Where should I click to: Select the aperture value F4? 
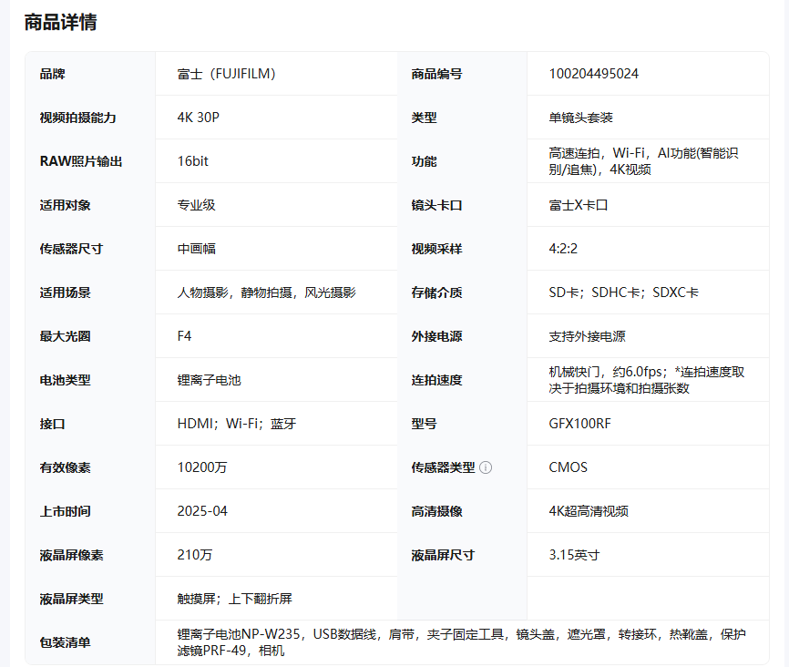pos(184,337)
